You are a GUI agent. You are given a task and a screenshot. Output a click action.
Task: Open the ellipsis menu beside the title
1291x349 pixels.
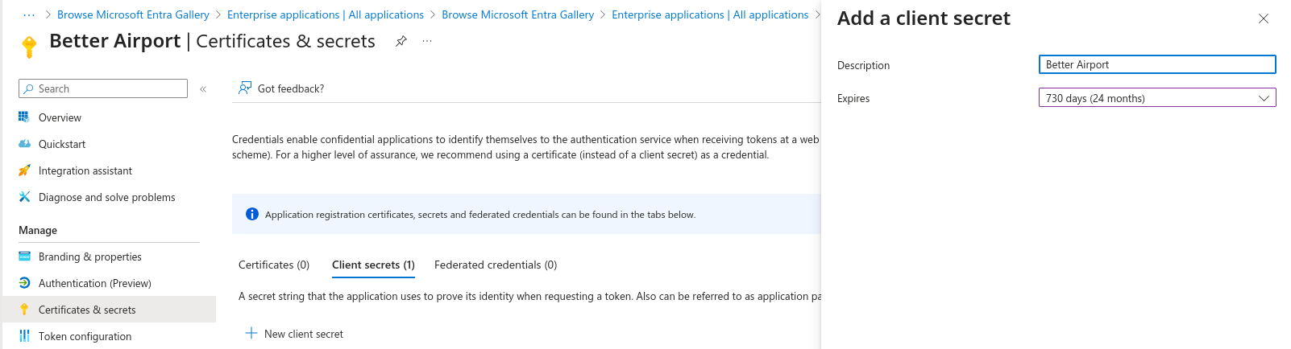(427, 41)
